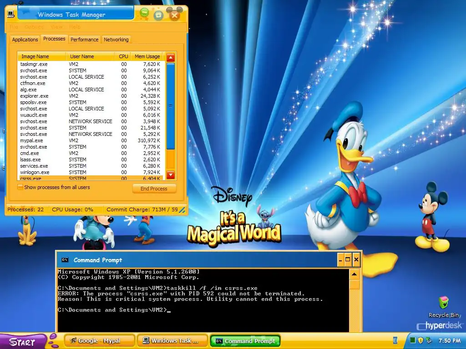
Task: Select the spoolsv.exe process
Action: click(91, 102)
